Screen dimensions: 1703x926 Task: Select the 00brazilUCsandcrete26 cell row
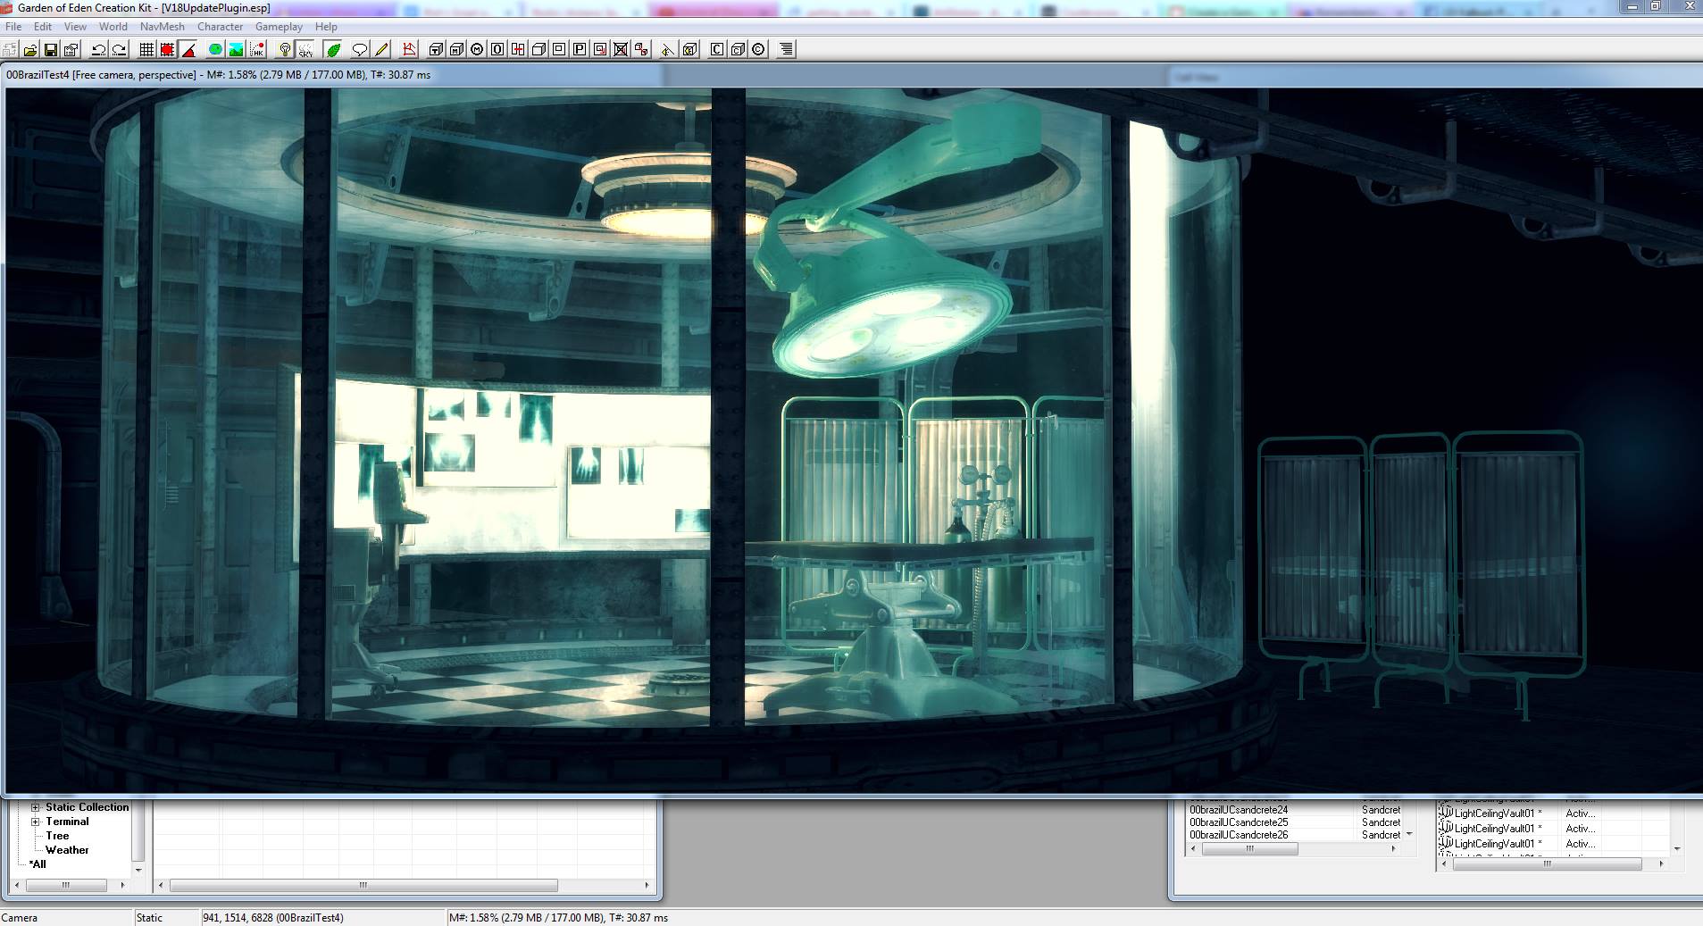[x=1295, y=835]
